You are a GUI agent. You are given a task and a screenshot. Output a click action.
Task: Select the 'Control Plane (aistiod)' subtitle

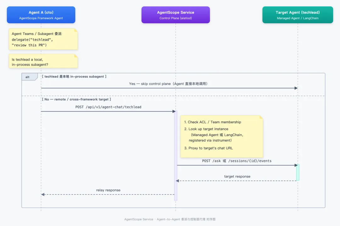(176, 18)
